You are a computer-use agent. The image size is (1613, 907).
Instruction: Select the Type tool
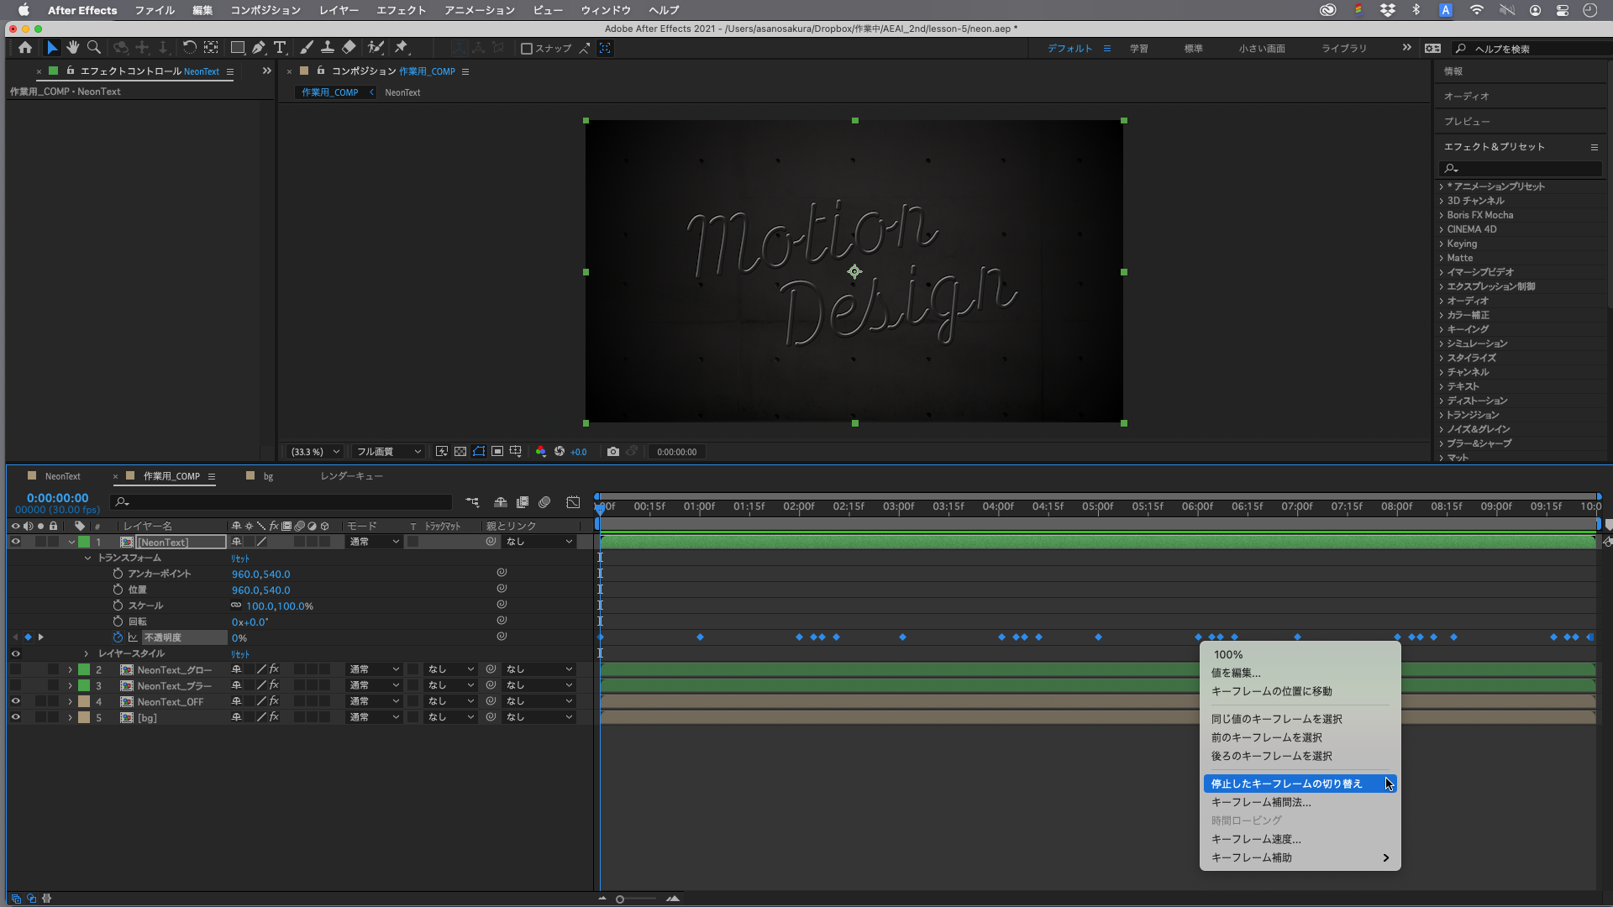280,48
